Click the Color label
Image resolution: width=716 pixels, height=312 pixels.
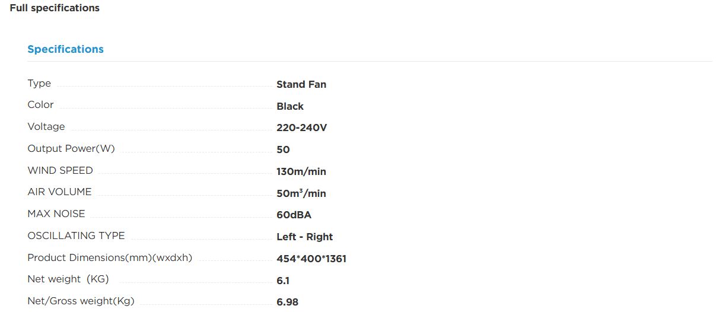click(x=40, y=104)
